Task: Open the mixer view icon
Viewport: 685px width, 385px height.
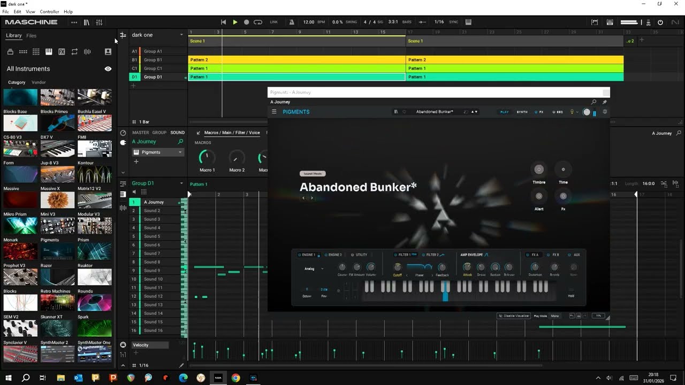Action: click(99, 22)
